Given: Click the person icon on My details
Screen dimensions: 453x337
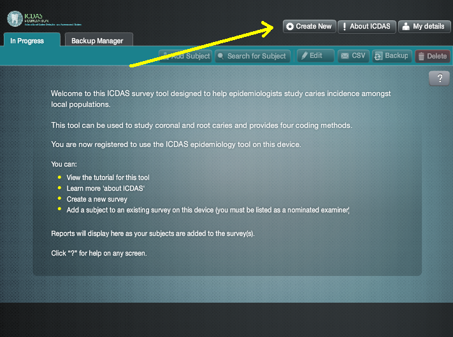Looking at the screenshot, I should tap(406, 27).
